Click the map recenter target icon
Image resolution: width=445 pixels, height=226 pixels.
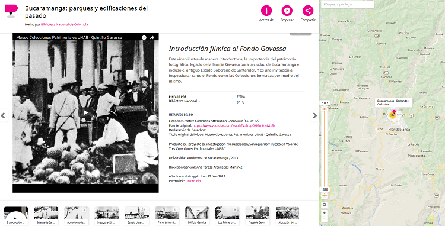click(325, 204)
